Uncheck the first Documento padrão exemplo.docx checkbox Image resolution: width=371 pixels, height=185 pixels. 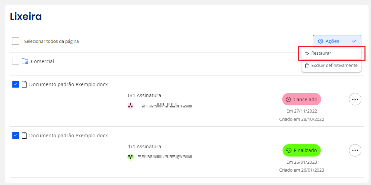pyautogui.click(x=15, y=84)
